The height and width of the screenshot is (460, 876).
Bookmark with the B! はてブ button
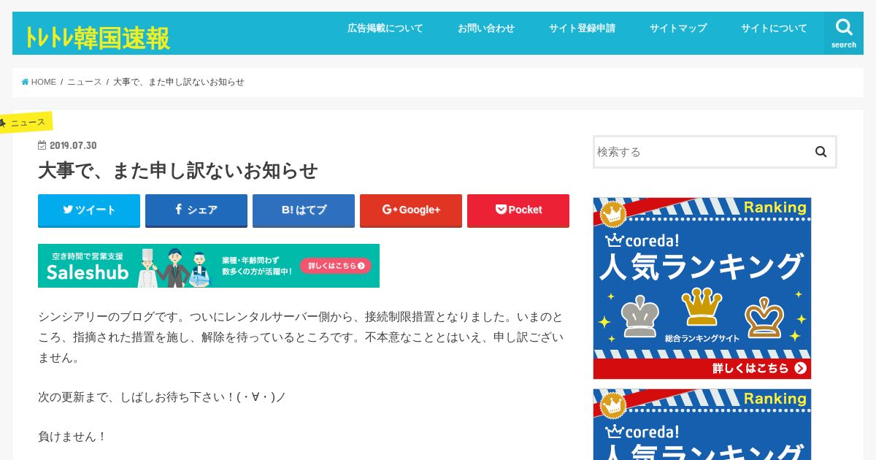click(304, 210)
